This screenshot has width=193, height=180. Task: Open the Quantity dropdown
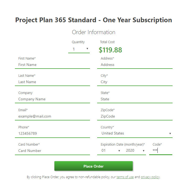point(79,49)
